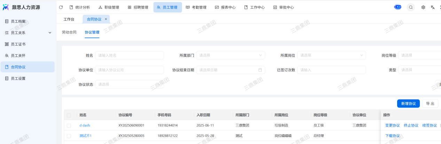Click the search magnifier icon
Image resolution: width=441 pixels, height=144 pixels.
point(411,7)
